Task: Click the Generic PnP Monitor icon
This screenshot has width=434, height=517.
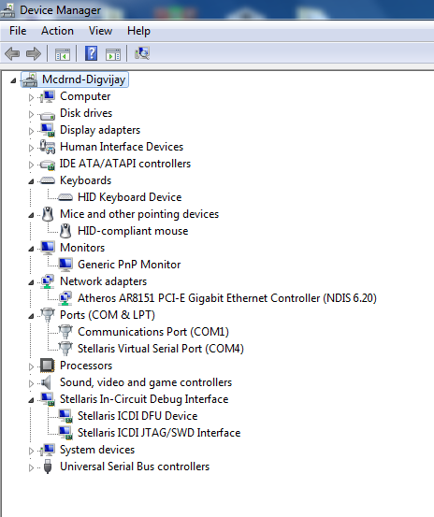Action: click(x=65, y=265)
